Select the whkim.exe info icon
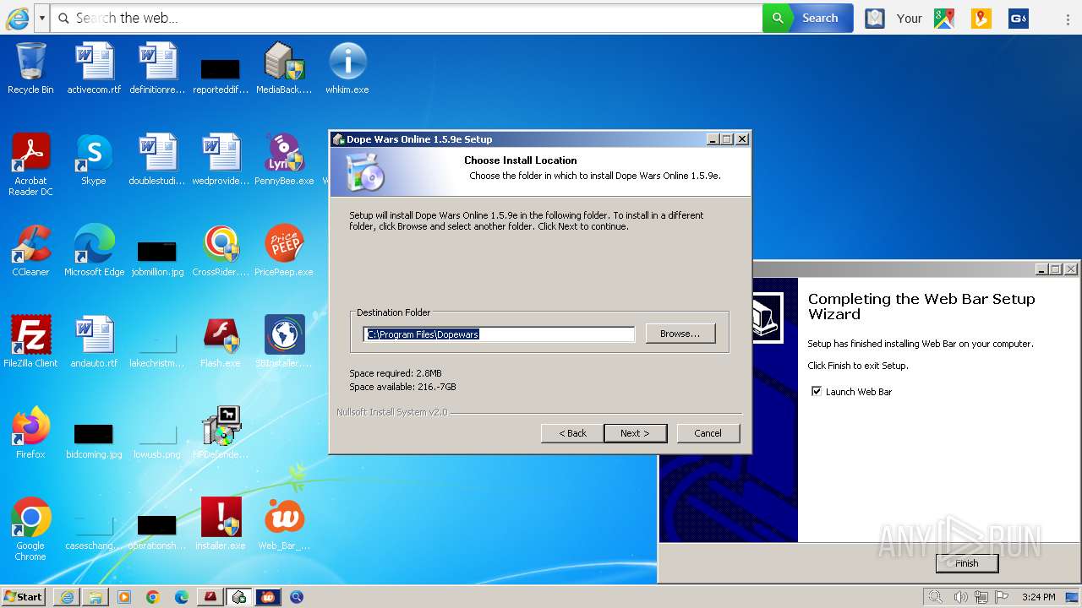This screenshot has width=1082, height=608. tap(347, 68)
